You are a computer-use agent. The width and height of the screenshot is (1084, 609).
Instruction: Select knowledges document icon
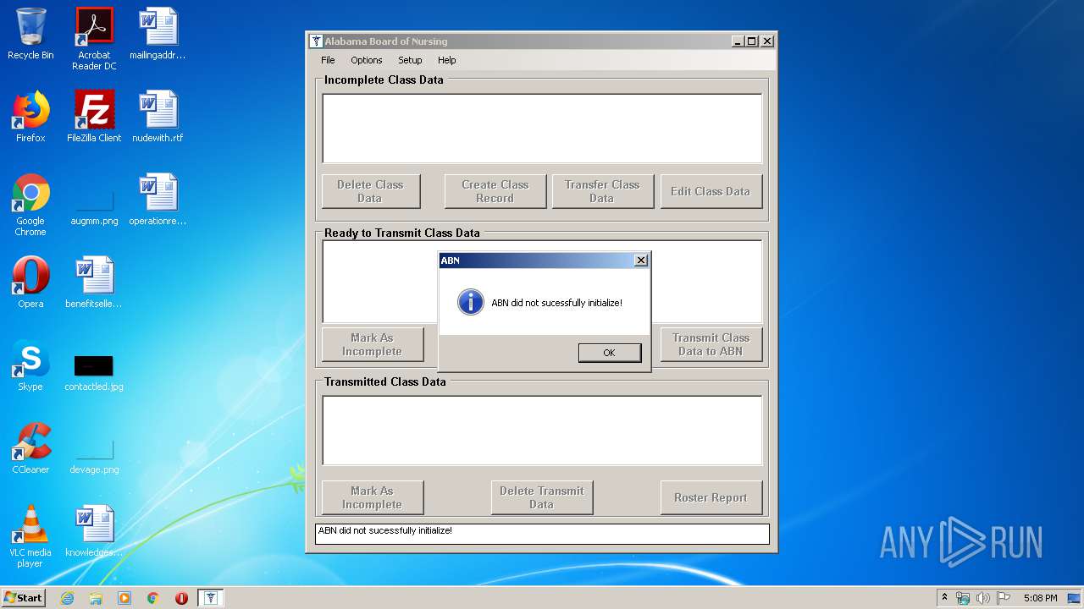pos(94,531)
